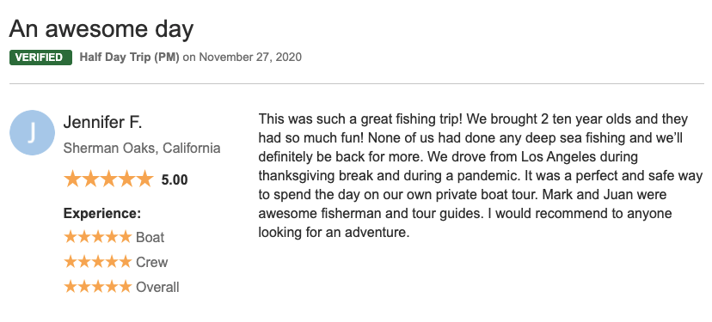Screen dimensions: 712x322
Task: Click the Boat rating label
Action: tap(150, 237)
